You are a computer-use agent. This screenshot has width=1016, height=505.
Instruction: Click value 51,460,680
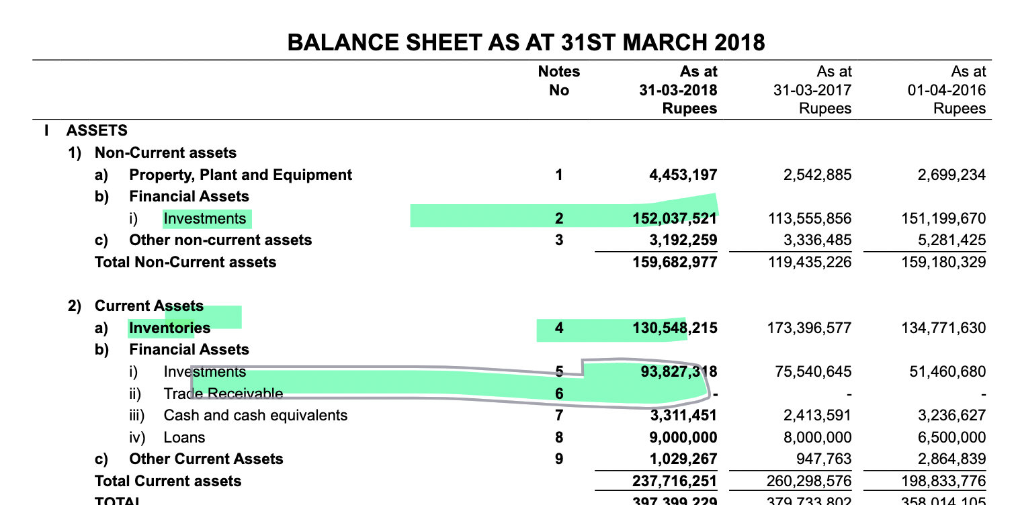coord(949,372)
